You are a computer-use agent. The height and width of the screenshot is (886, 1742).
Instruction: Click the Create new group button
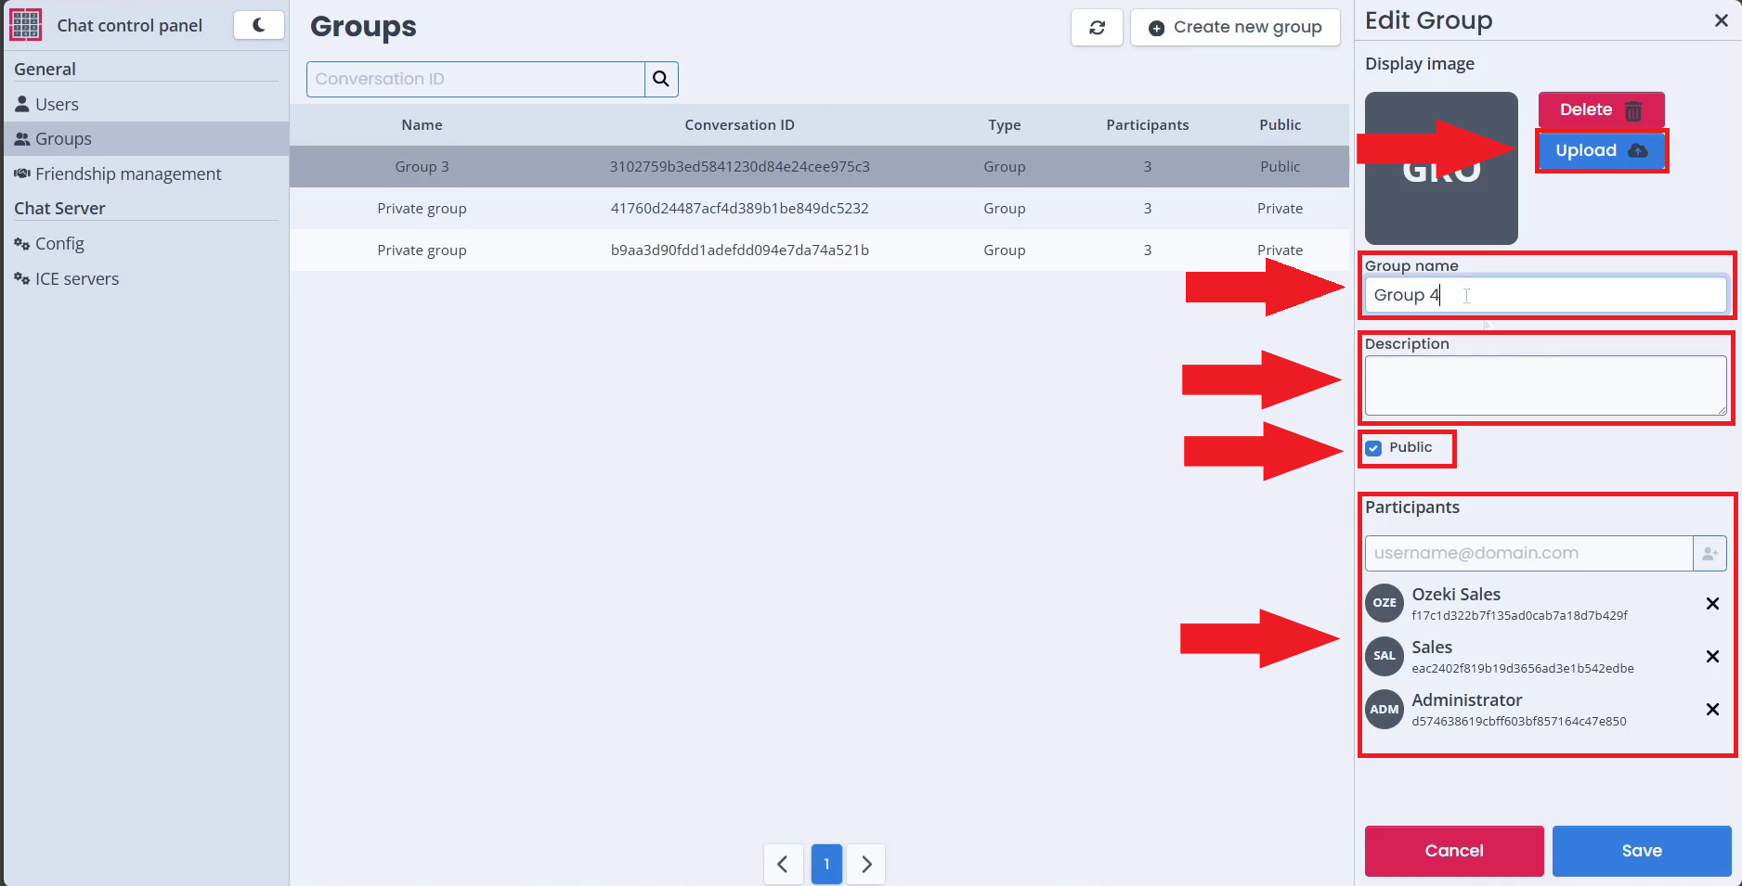click(x=1234, y=28)
